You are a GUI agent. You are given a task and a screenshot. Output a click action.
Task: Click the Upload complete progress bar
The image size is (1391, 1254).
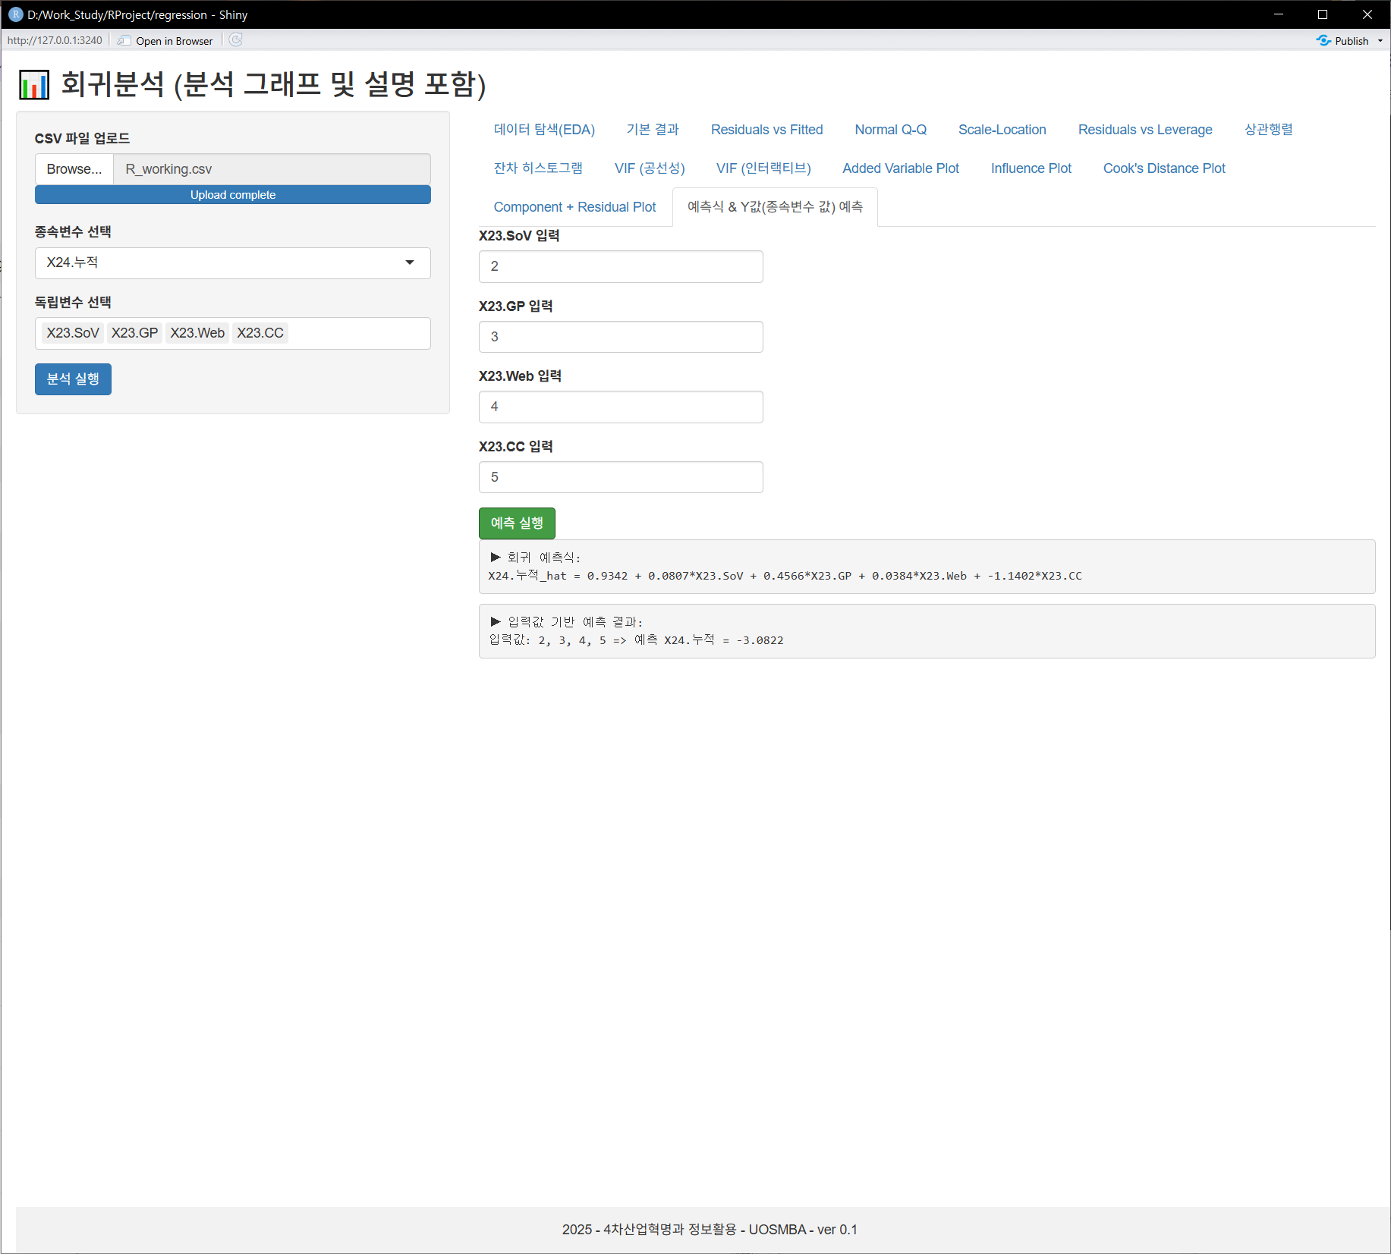[232, 194]
